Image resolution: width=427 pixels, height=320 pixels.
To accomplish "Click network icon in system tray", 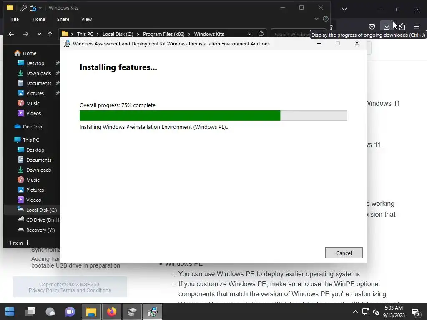I will coord(365,312).
